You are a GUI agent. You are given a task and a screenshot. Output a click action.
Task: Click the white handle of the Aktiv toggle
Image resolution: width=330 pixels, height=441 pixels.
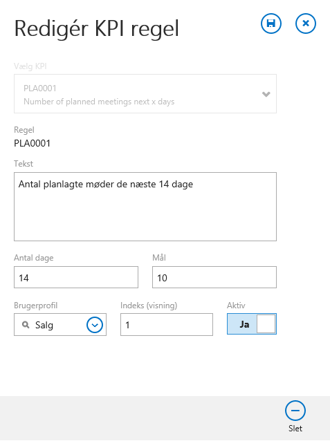(266, 324)
